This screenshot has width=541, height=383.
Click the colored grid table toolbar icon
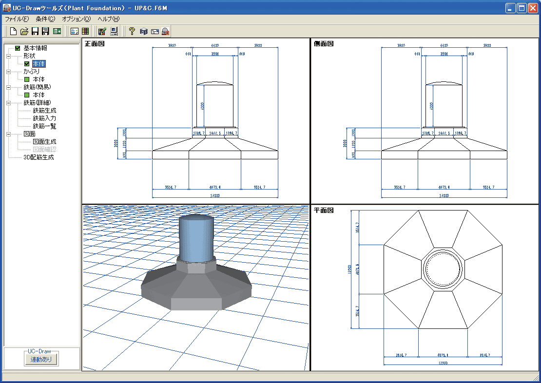click(x=85, y=32)
